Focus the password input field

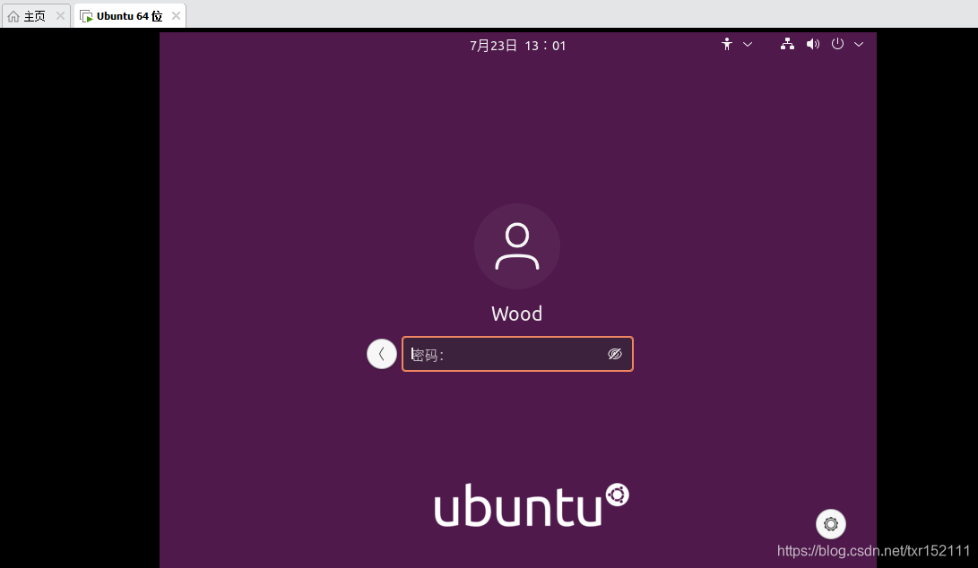click(518, 354)
